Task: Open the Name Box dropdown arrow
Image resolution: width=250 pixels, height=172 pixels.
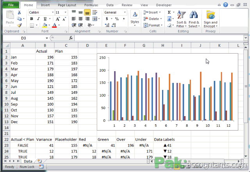Action: coord(47,38)
